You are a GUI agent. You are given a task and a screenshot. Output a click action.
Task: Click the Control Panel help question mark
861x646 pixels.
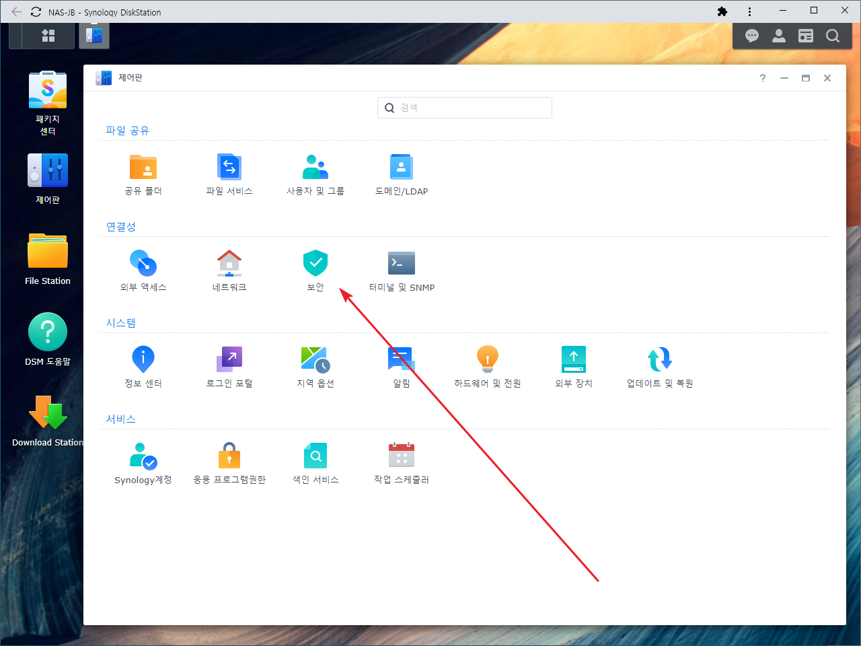[x=763, y=78]
